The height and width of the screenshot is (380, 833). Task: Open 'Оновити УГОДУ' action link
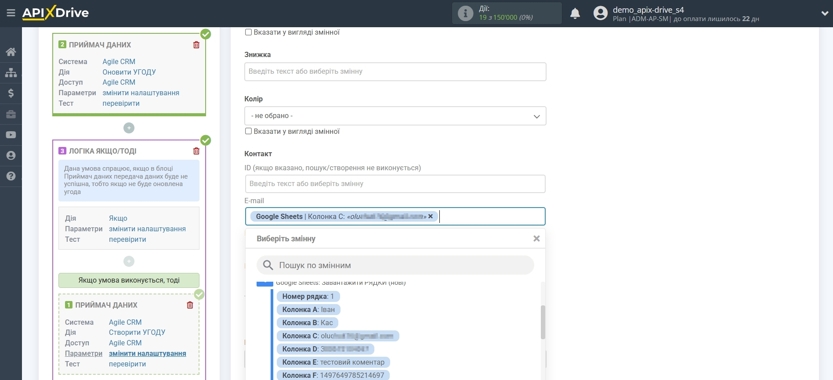[129, 72]
